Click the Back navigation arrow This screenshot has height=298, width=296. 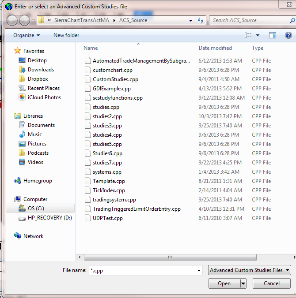coord(12,20)
